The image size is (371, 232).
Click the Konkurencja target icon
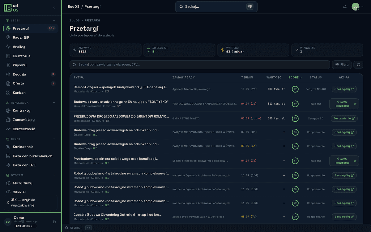pyautogui.click(x=8, y=147)
